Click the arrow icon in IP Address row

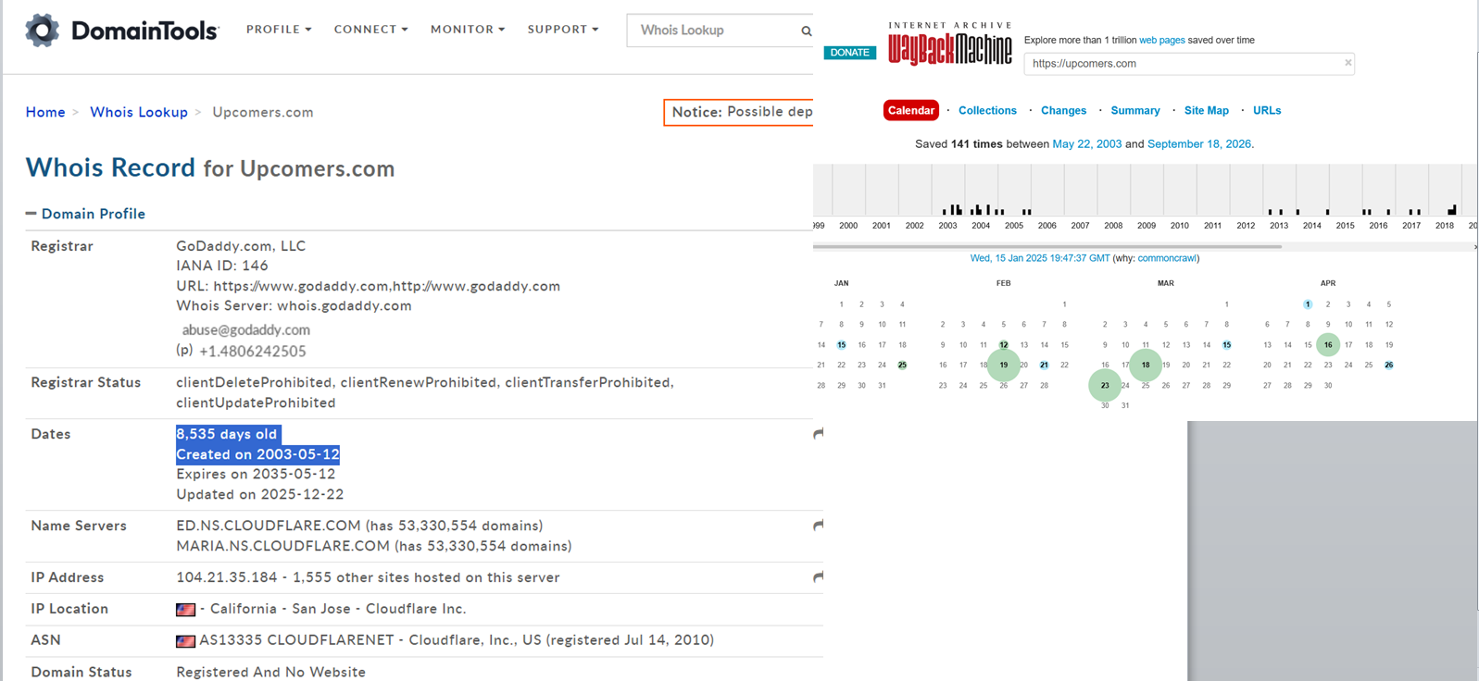pos(818,576)
